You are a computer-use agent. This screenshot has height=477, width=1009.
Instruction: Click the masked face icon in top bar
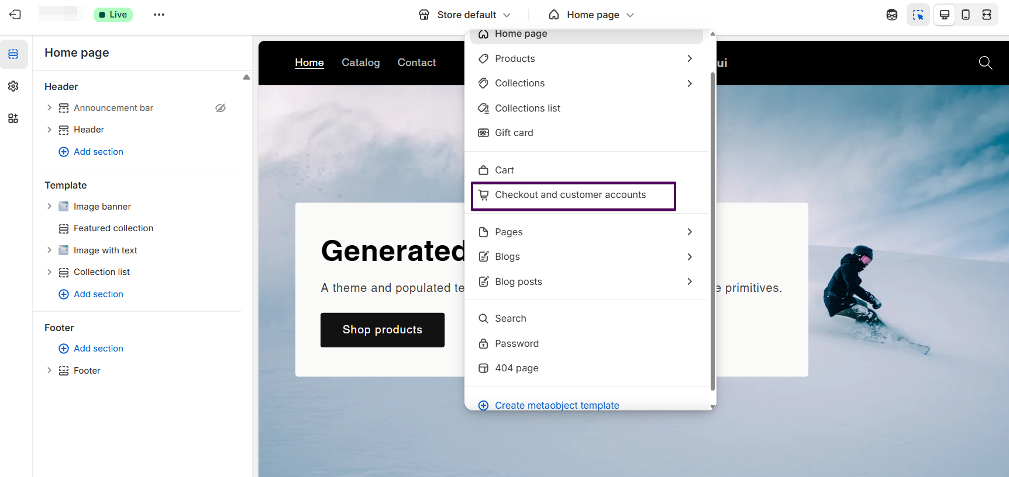pos(891,15)
